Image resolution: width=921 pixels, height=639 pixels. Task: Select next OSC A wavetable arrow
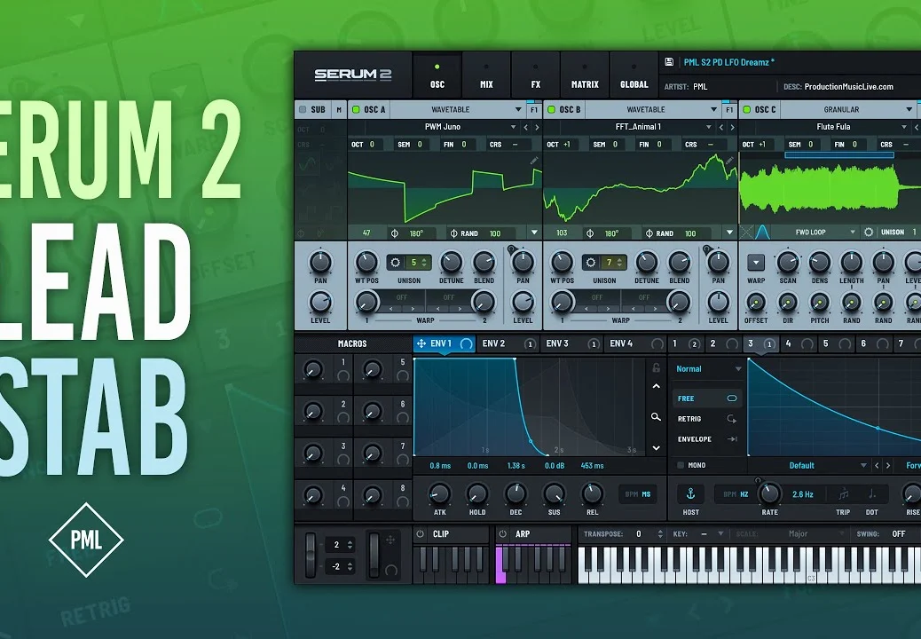(x=536, y=127)
